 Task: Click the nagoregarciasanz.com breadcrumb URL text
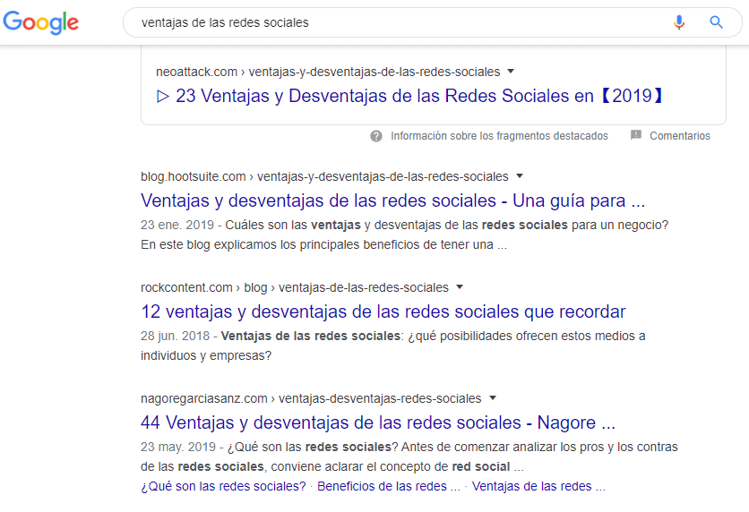[311, 399]
